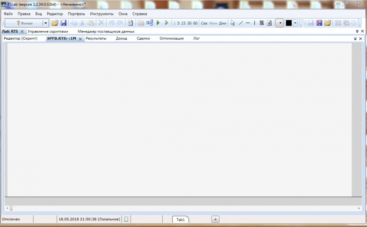Set timeframe interval to 5

pos(178,23)
